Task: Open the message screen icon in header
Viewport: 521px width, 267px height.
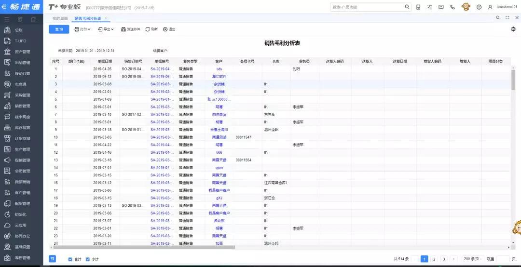Action: 441,7
